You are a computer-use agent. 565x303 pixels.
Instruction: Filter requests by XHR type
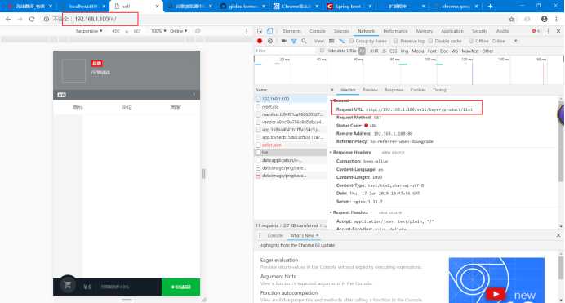click(374, 51)
